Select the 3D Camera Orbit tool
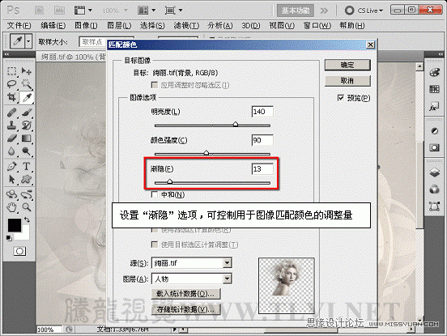The height and width of the screenshot is (336, 447). [x=27, y=194]
